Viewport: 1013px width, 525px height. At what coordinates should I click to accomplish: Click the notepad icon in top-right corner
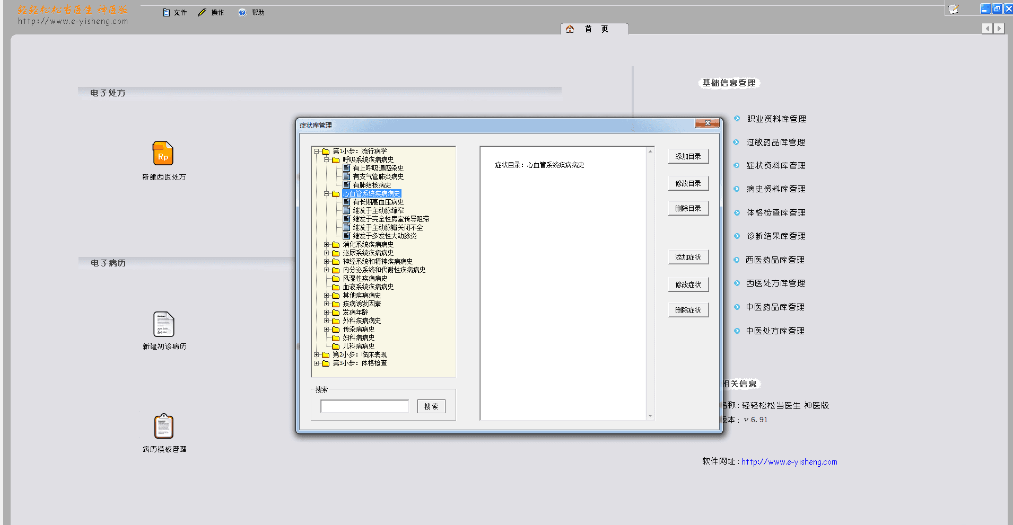pyautogui.click(x=954, y=9)
